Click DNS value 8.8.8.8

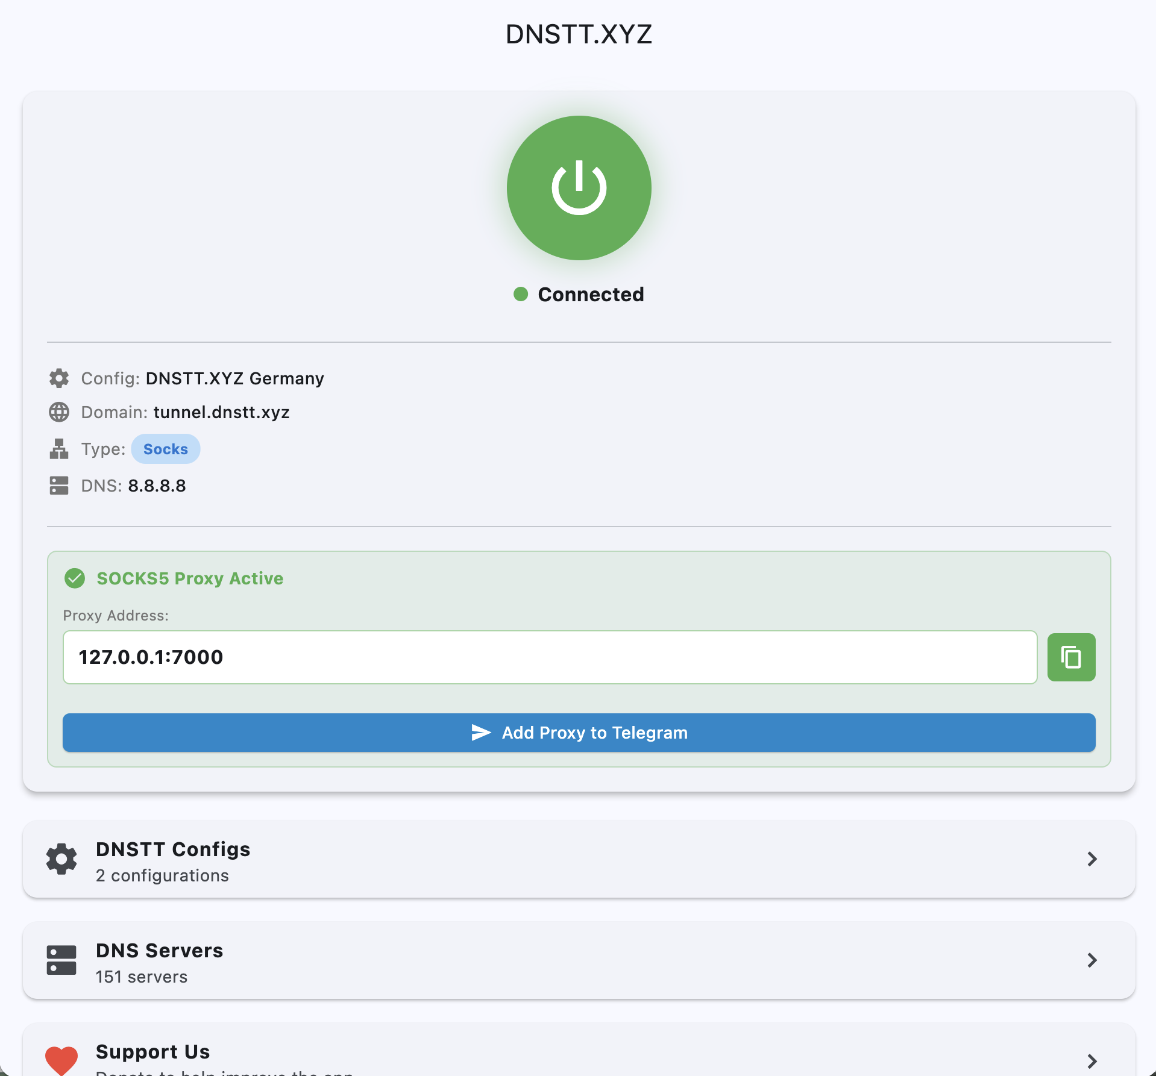click(x=157, y=486)
